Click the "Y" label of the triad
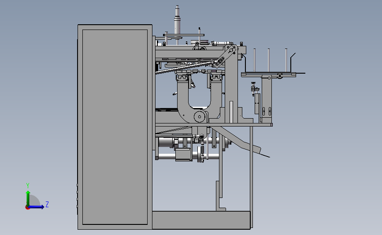This screenshot has height=235, width=382. pyautogui.click(x=28, y=186)
